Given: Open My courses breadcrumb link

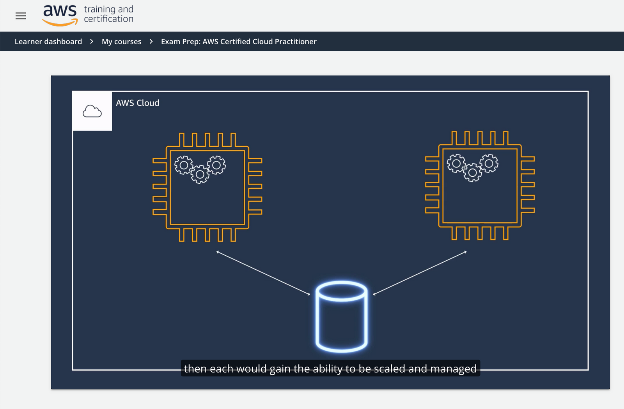Looking at the screenshot, I should pyautogui.click(x=122, y=42).
